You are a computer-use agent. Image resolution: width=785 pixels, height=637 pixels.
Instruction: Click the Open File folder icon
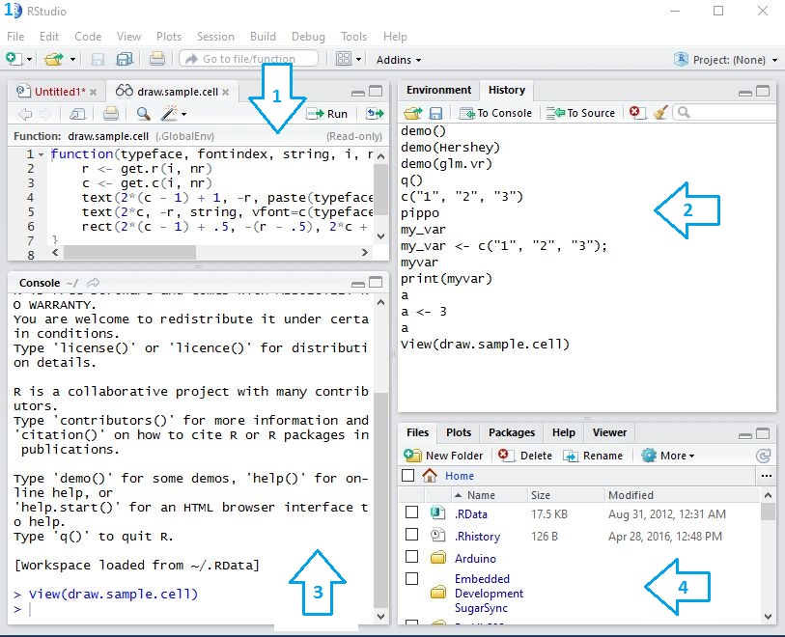coord(54,59)
